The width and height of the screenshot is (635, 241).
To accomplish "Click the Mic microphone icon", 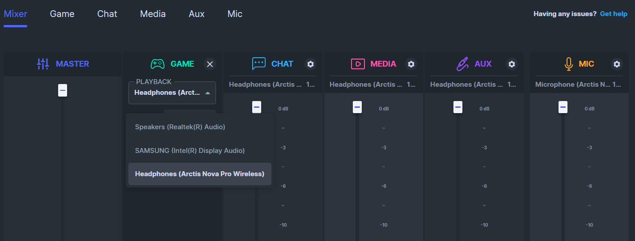I will click(568, 64).
